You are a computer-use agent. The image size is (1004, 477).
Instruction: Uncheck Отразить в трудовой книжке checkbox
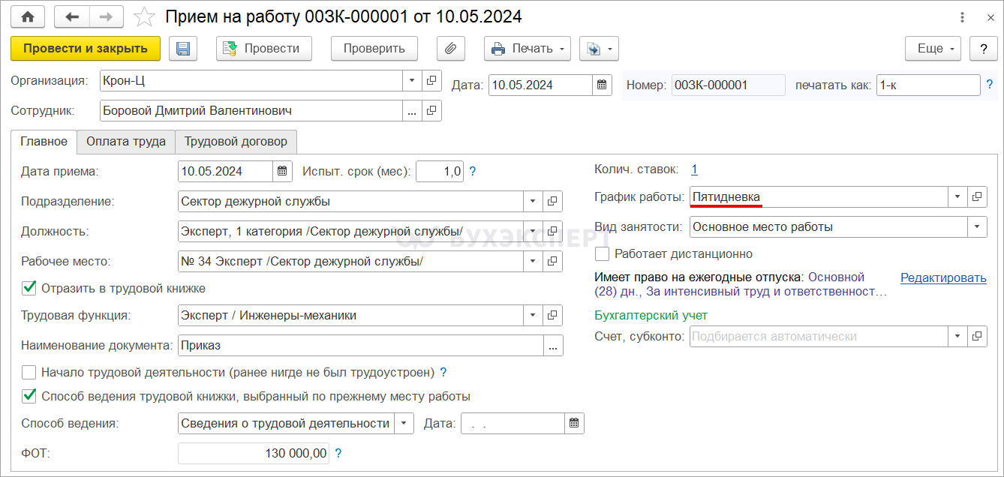(x=29, y=288)
